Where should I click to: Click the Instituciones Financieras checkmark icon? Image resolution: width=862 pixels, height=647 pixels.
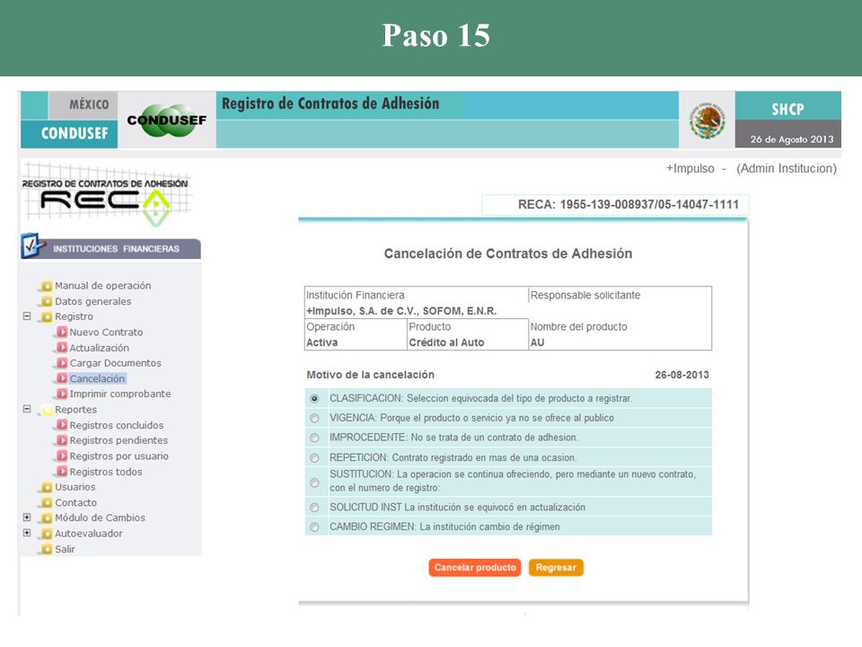point(32,245)
